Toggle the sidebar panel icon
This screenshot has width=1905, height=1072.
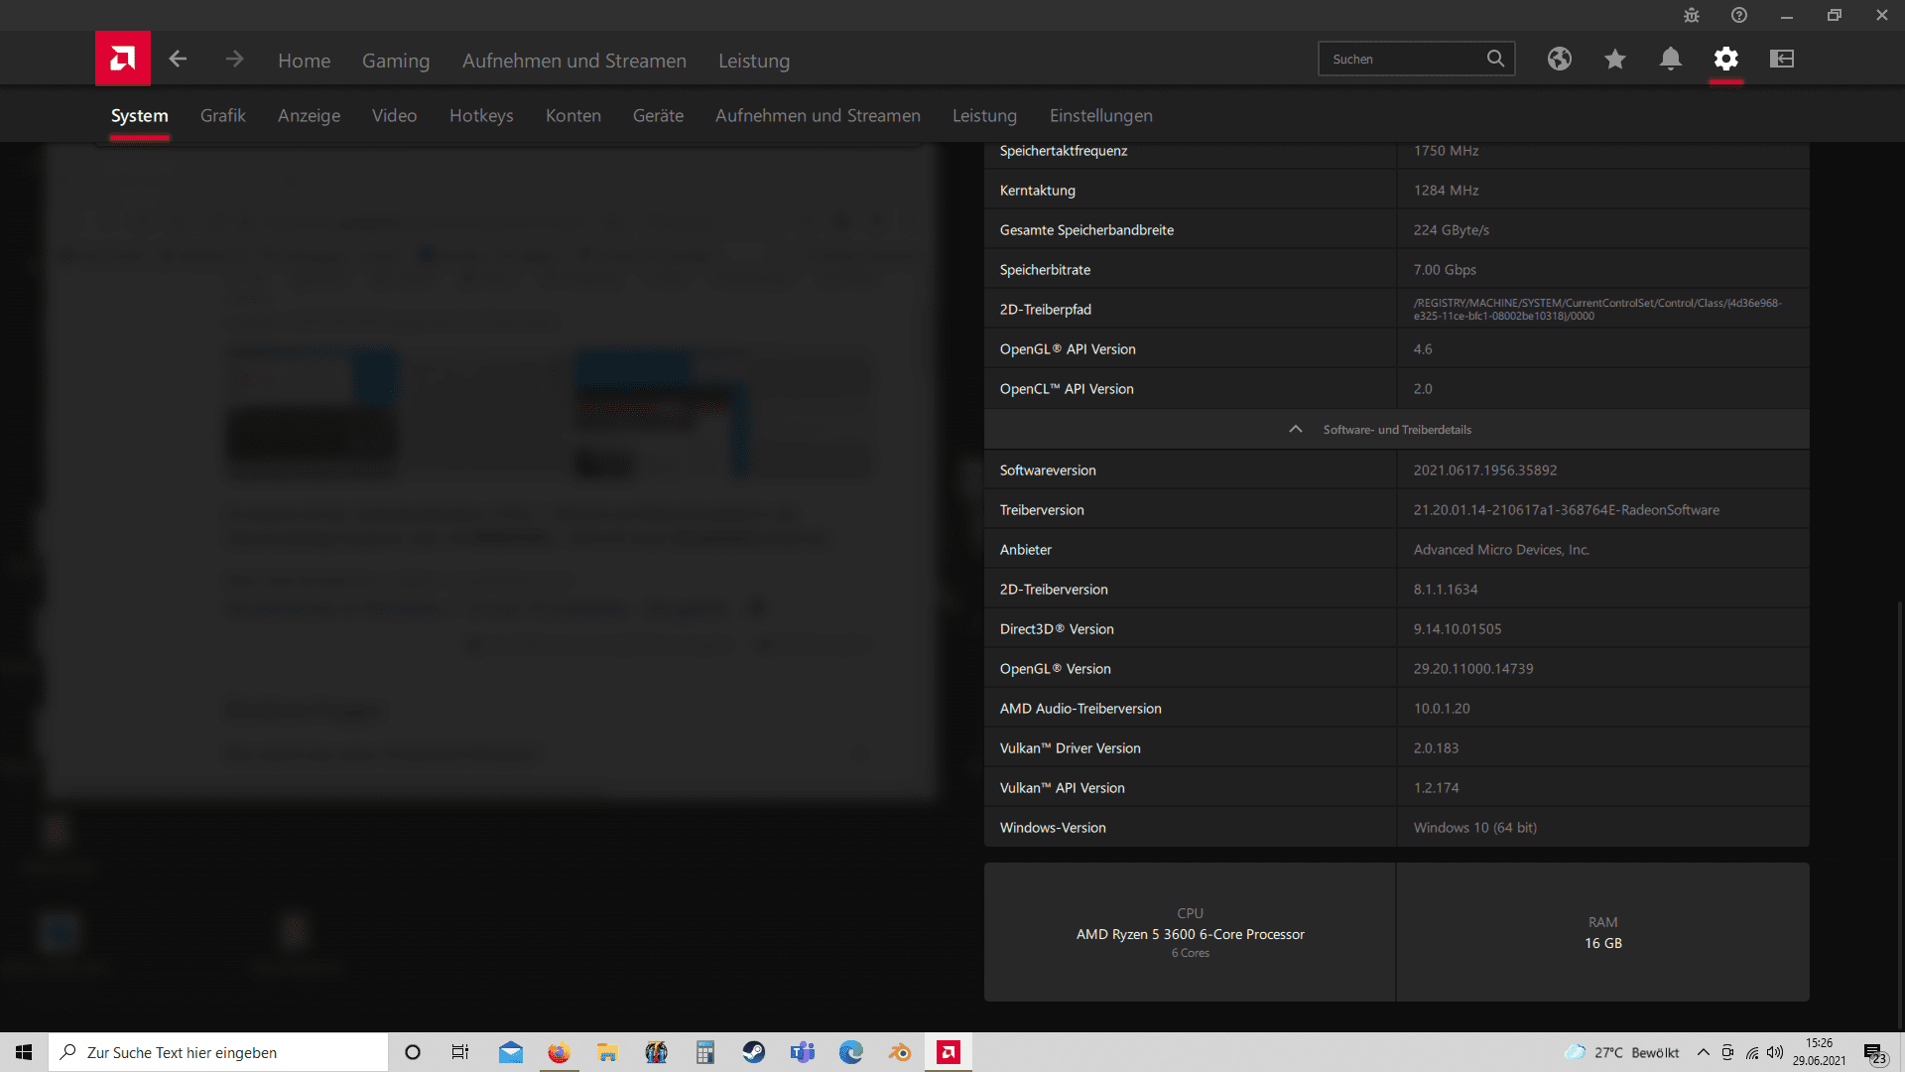pos(1782,59)
